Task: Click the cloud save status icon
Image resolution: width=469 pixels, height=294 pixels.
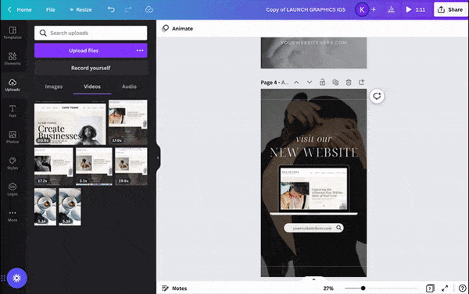Action: (149, 9)
